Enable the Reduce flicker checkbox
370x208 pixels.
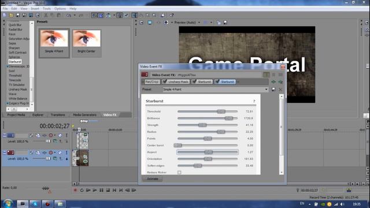click(x=179, y=172)
